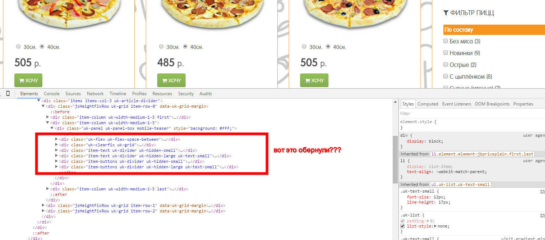Open the Computed styles tab

(x=428, y=104)
